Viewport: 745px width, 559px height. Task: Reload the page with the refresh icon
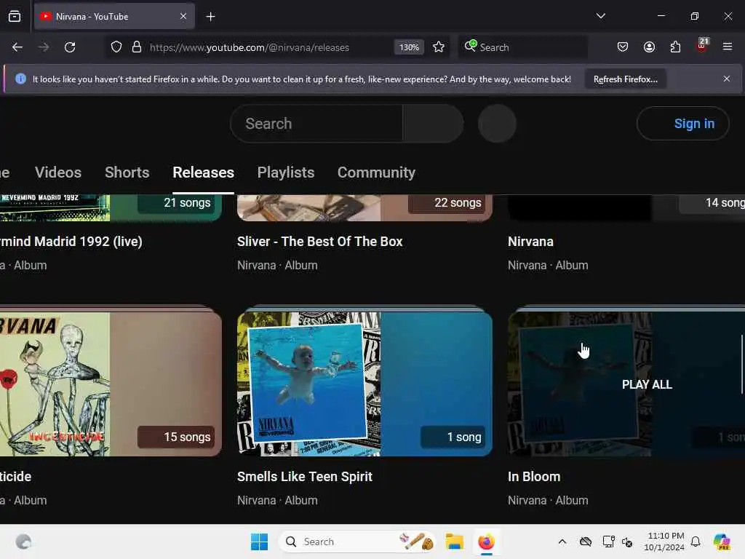(x=70, y=47)
